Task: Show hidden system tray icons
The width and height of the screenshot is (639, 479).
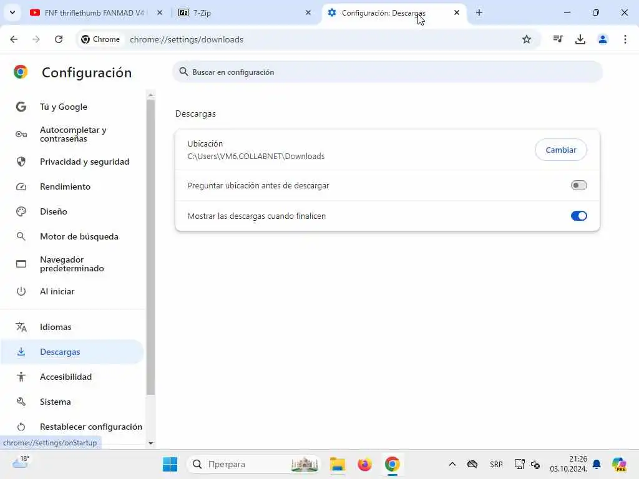Action: pos(452,464)
